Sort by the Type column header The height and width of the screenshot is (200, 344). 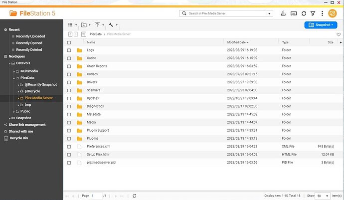tap(285, 42)
